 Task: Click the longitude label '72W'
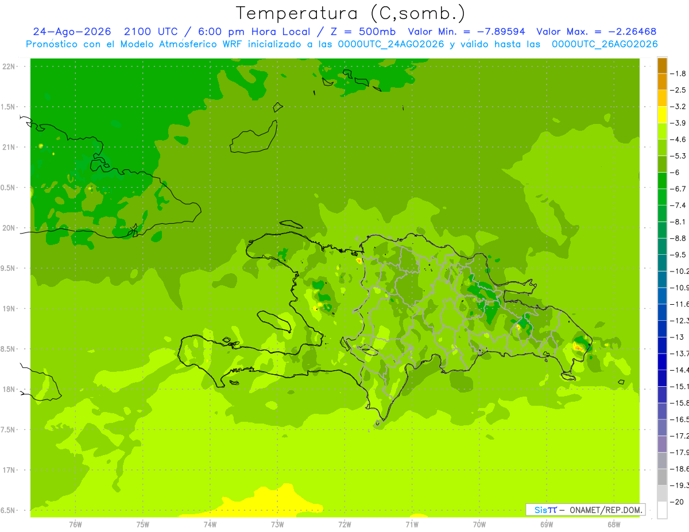[x=344, y=525]
